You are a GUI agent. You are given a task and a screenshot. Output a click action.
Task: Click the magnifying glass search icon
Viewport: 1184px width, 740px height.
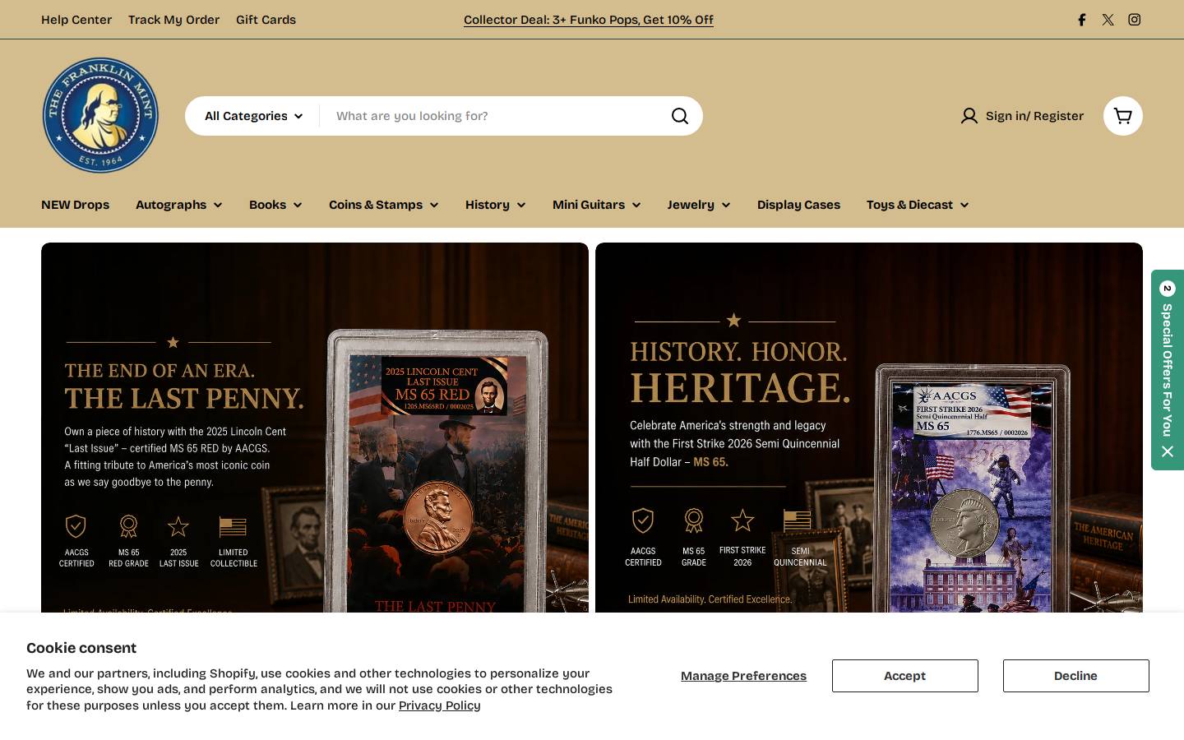tap(680, 116)
